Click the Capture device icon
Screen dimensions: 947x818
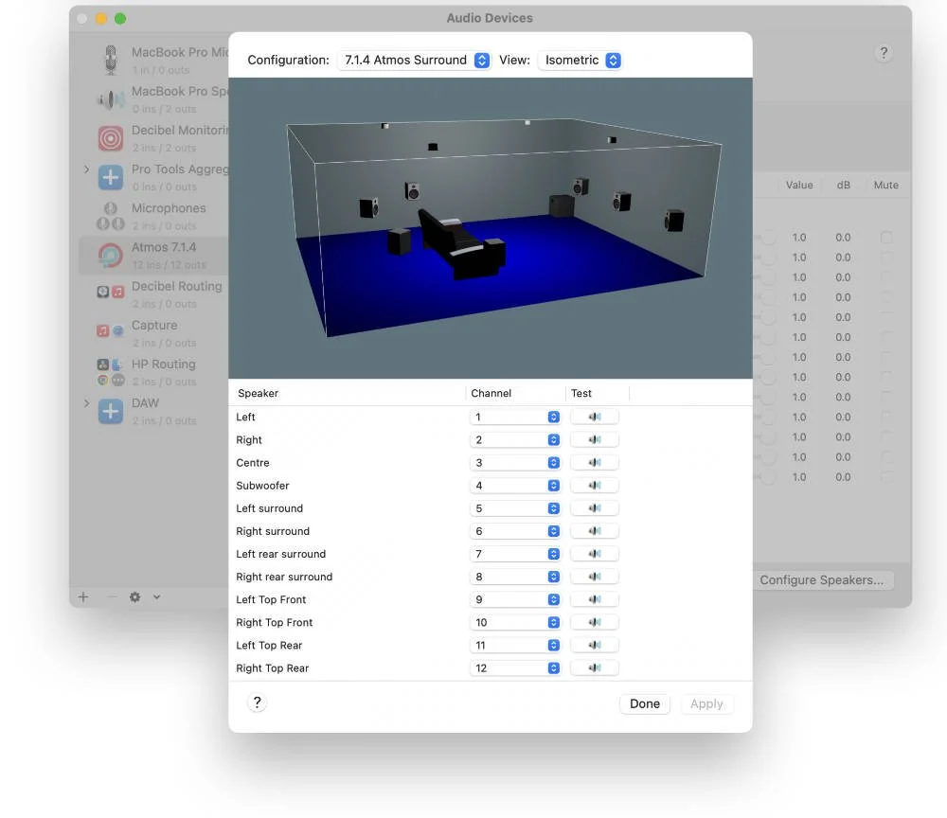click(111, 330)
